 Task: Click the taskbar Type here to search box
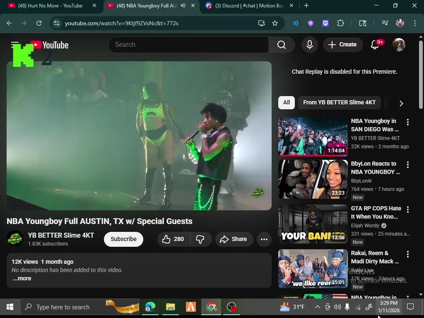79,307
